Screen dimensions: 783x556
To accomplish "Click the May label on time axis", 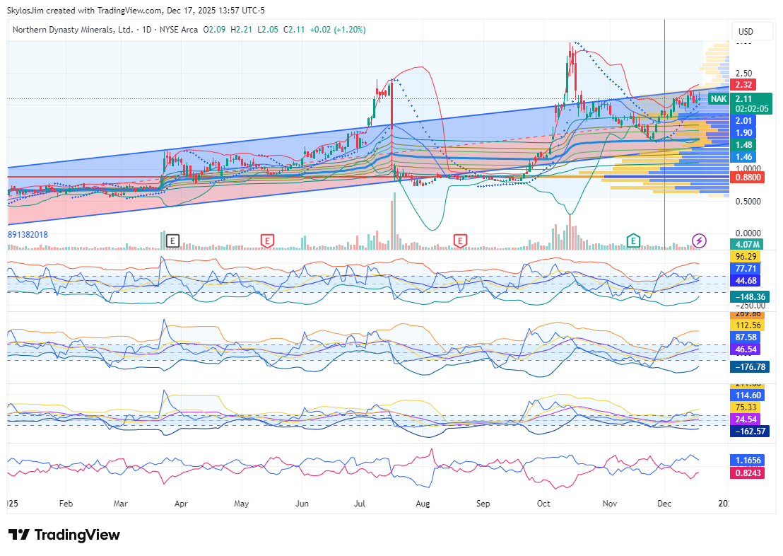I will [241, 504].
